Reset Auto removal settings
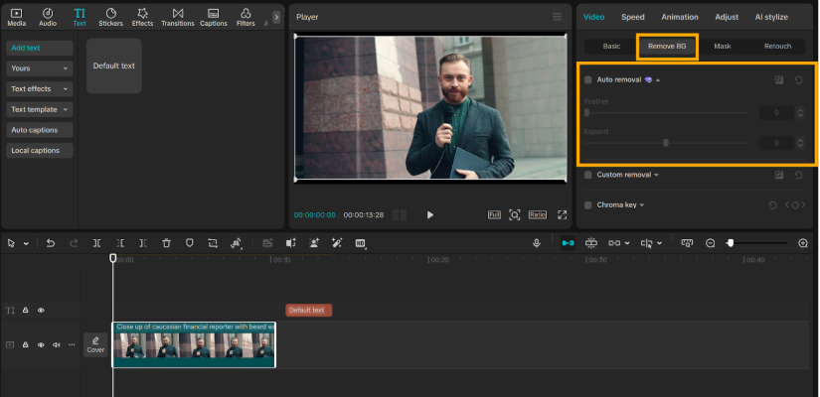The image size is (820, 397). coord(798,80)
